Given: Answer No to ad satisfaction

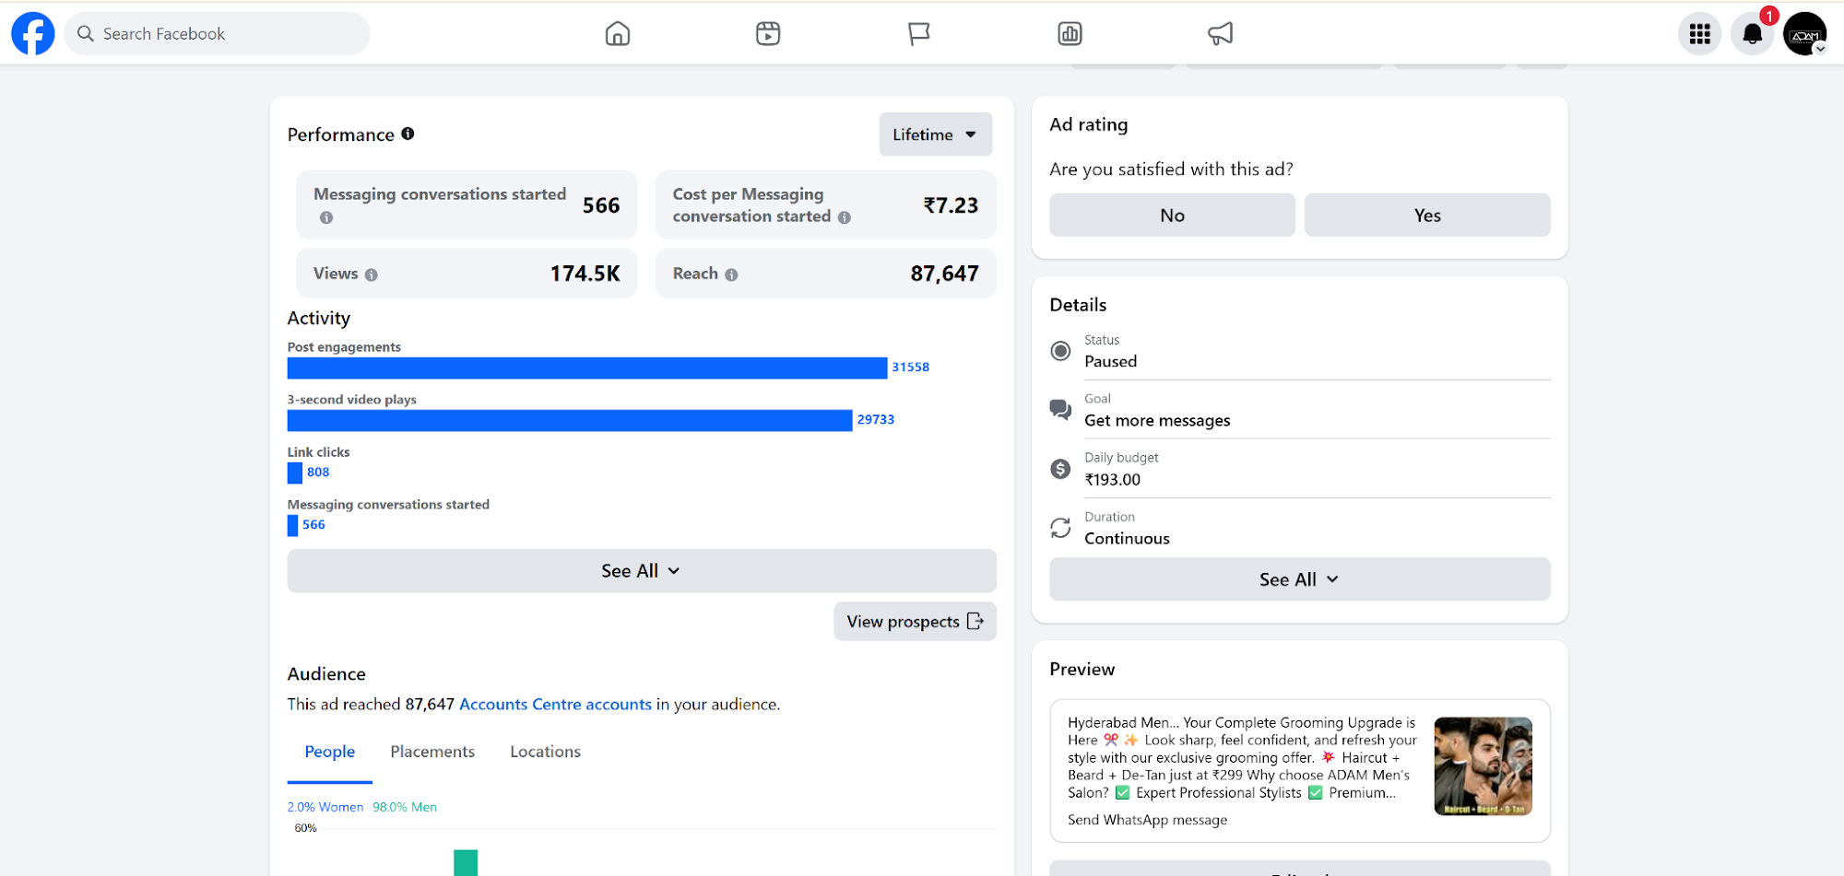Looking at the screenshot, I should pos(1172,215).
